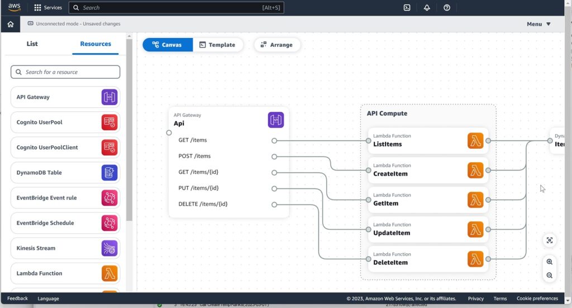Click the Api card's gateway icon on canvas
The image size is (572, 308).
[276, 120]
